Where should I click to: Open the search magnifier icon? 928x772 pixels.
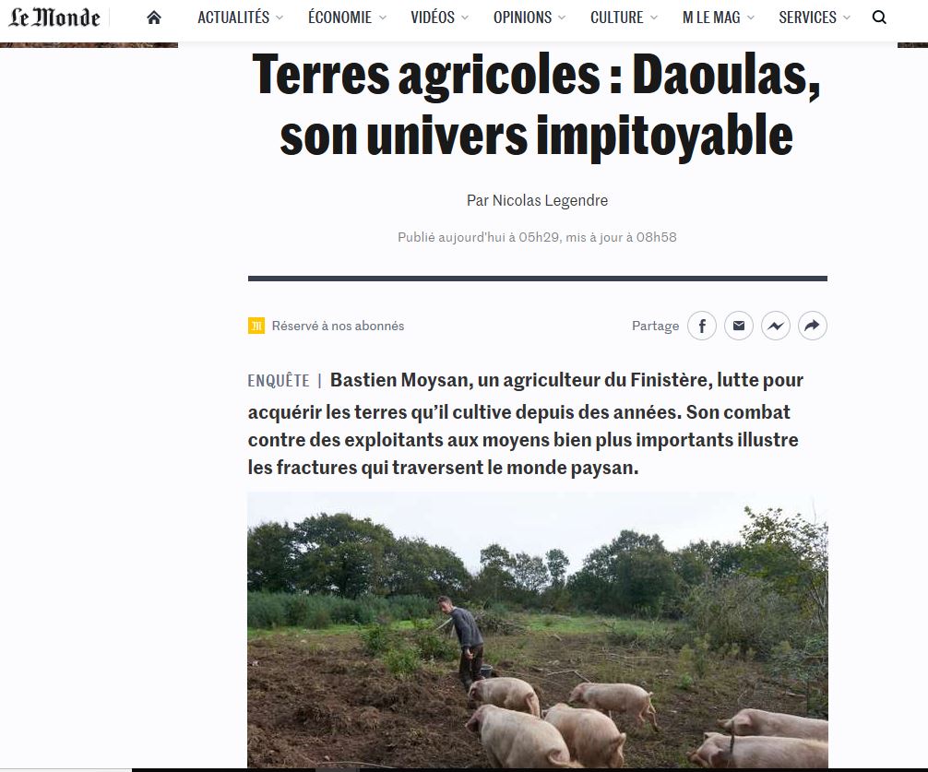(x=879, y=18)
